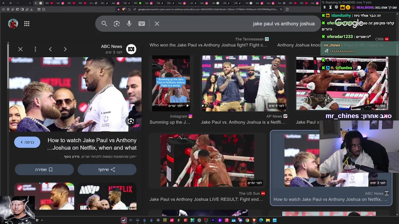
Task: Open The US Sun fight result thumbnail
Action: [207, 161]
